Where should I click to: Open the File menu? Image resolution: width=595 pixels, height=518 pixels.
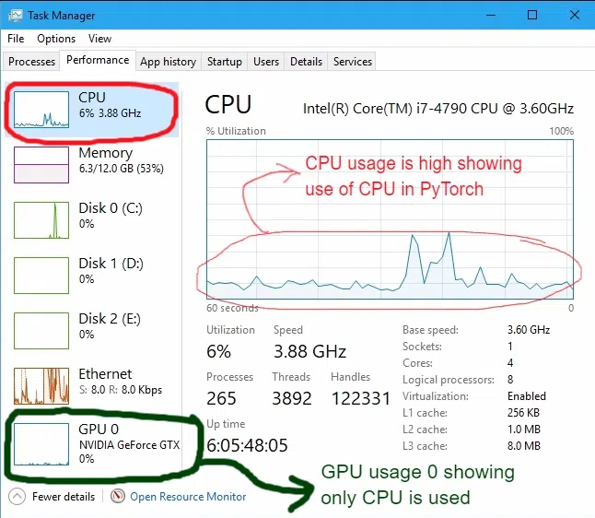[16, 39]
